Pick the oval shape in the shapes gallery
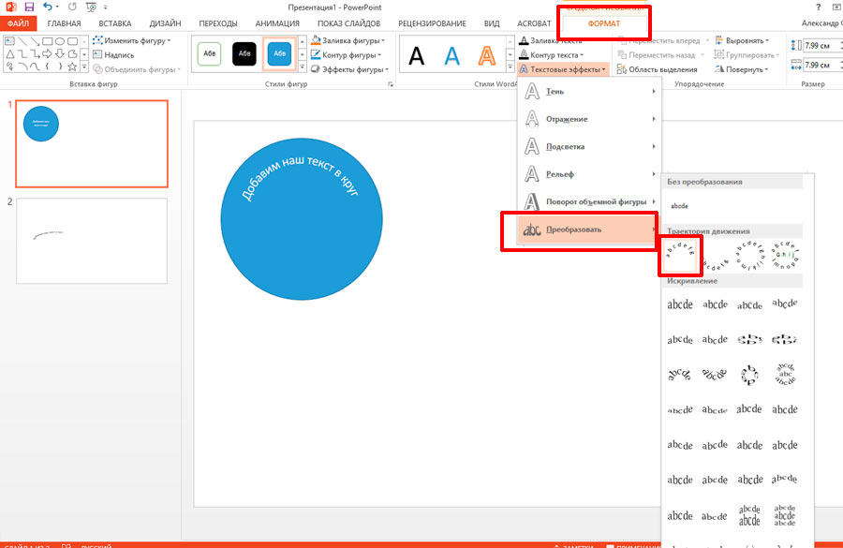843x548 pixels. click(60, 41)
